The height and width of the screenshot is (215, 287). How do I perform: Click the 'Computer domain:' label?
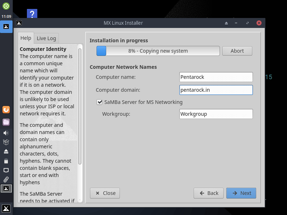tap(118, 90)
